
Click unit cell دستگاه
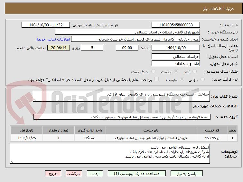pos(90,138)
